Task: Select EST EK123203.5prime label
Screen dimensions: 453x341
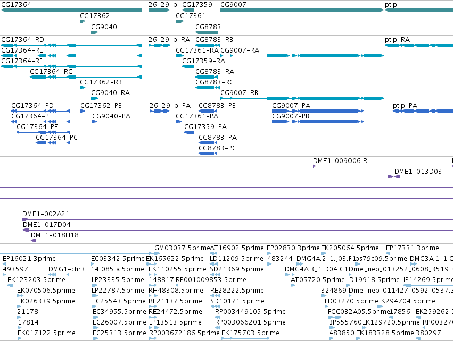Action: tap(36, 280)
